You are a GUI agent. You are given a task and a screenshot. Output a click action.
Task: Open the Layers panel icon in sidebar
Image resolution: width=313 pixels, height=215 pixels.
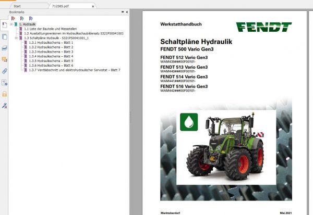pyautogui.click(x=4, y=48)
